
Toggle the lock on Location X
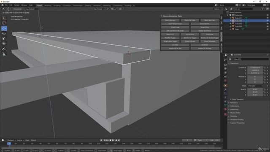pos(265,68)
